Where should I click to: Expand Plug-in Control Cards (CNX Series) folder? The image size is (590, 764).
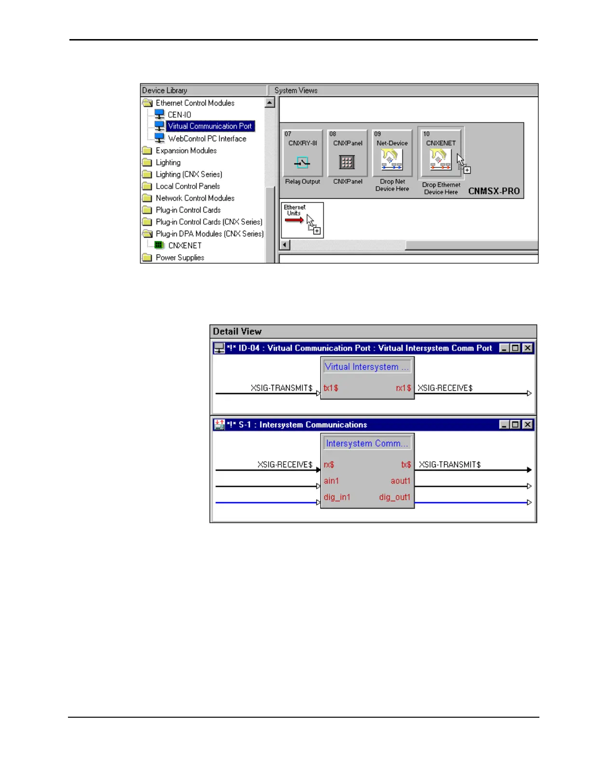pos(147,222)
